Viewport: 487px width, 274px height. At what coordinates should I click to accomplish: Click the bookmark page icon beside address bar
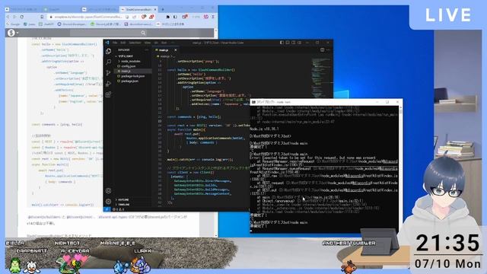[x=43, y=17]
